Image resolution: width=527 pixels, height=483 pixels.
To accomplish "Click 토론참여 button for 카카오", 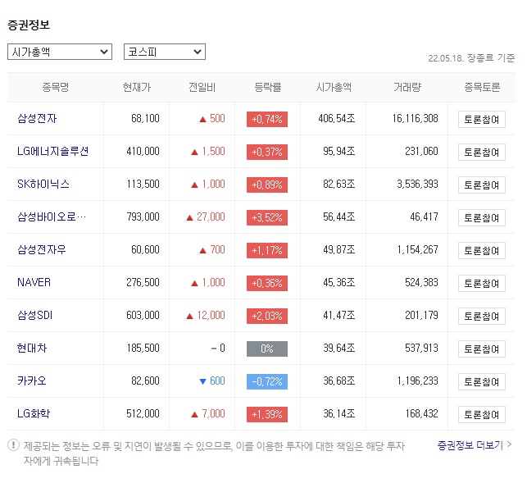I will (x=482, y=381).
